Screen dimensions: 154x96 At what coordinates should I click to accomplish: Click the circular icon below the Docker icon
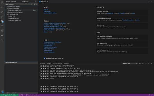pyautogui.click(x=2, y=40)
